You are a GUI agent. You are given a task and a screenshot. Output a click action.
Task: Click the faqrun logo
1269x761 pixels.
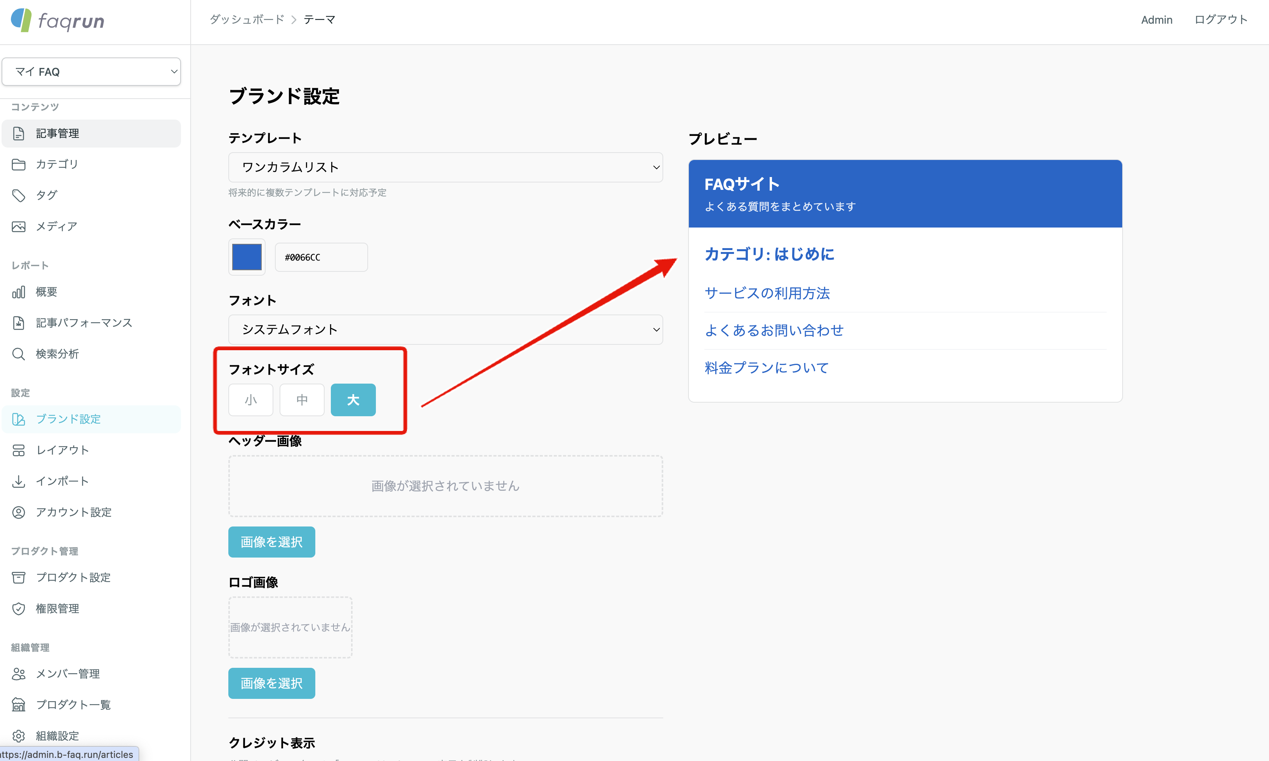[x=57, y=21]
